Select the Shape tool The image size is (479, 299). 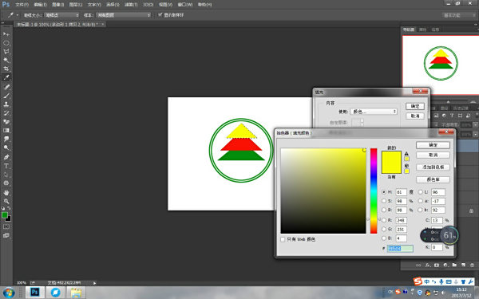click(6, 183)
